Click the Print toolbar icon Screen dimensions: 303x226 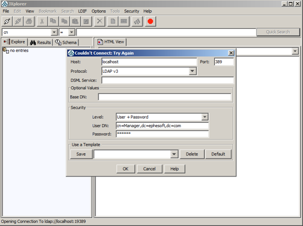(x=29, y=21)
